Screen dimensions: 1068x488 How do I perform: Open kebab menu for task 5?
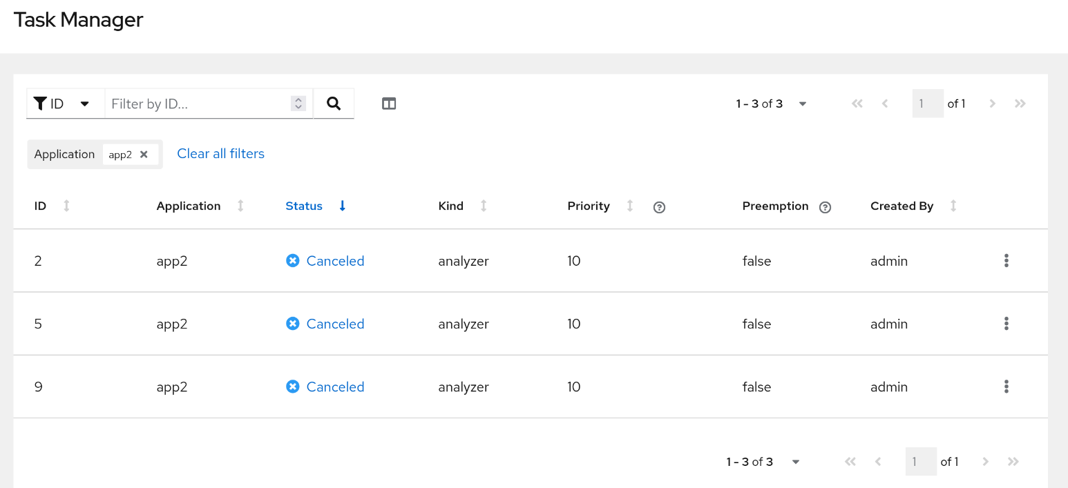pos(1006,324)
